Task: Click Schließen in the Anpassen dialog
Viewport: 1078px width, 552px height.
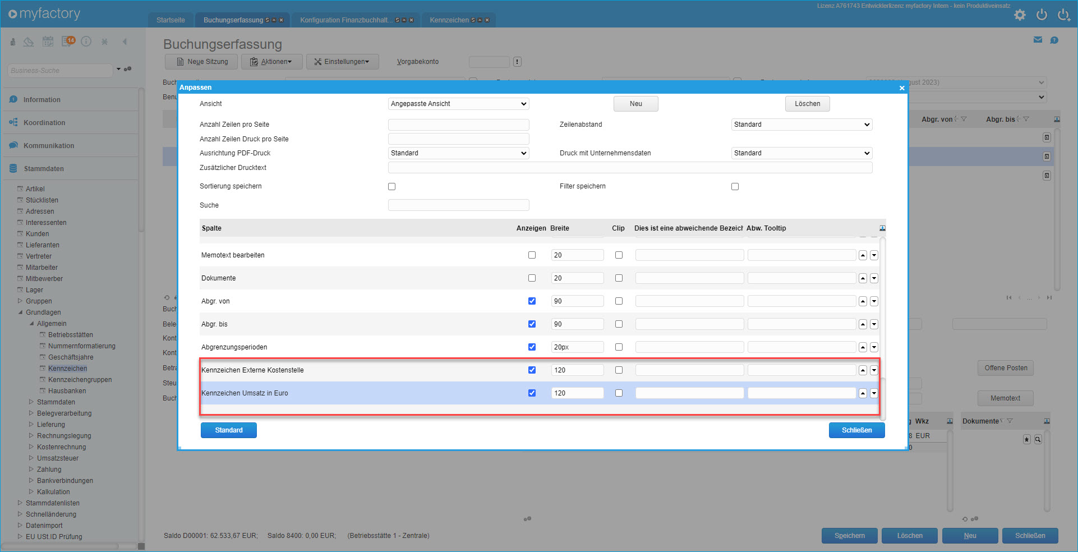Action: pos(857,430)
